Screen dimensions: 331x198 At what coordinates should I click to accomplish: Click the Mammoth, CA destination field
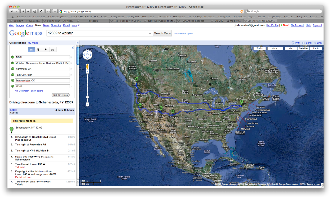42,69
